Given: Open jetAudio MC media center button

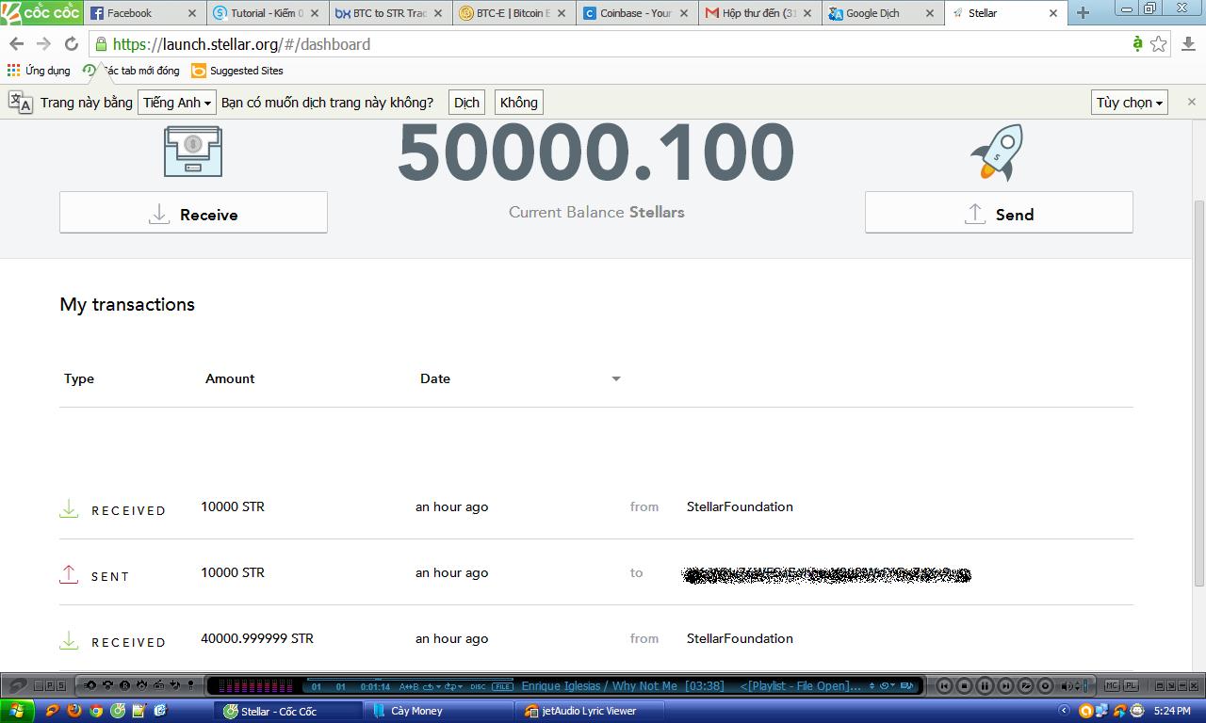Looking at the screenshot, I should click(x=1112, y=686).
